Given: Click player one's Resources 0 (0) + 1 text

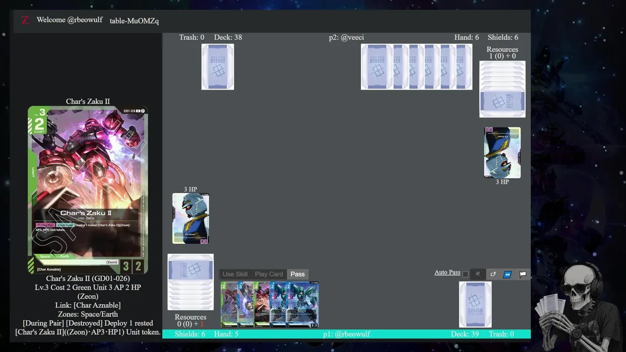Looking at the screenshot, I should coord(191,320).
